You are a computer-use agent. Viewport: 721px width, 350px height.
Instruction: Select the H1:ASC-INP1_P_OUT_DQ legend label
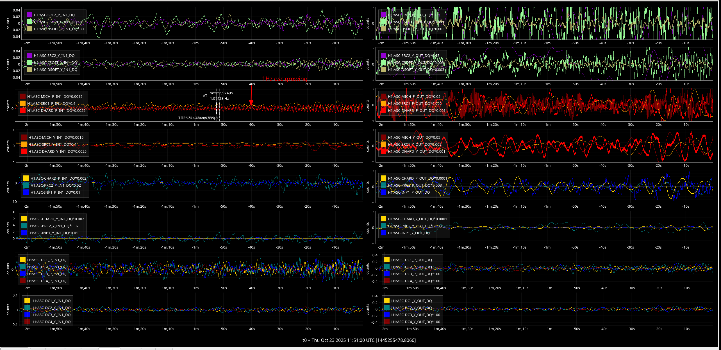[x=409, y=192]
